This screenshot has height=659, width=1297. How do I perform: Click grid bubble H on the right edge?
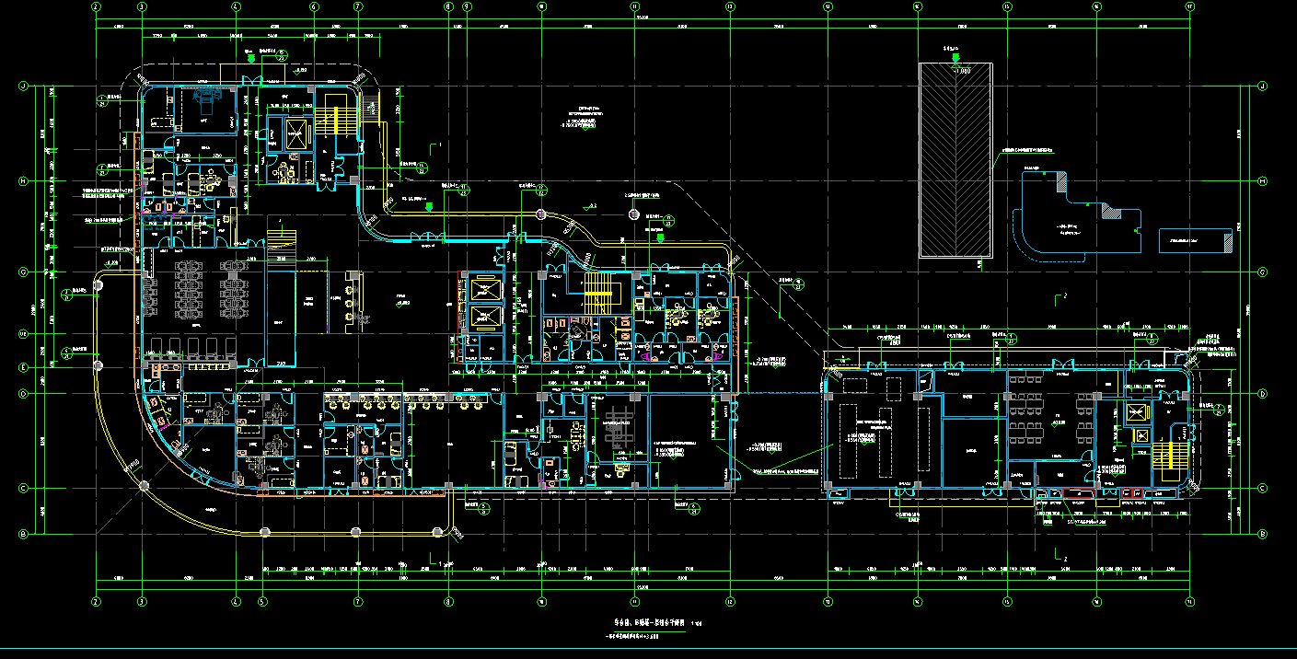(1262, 180)
